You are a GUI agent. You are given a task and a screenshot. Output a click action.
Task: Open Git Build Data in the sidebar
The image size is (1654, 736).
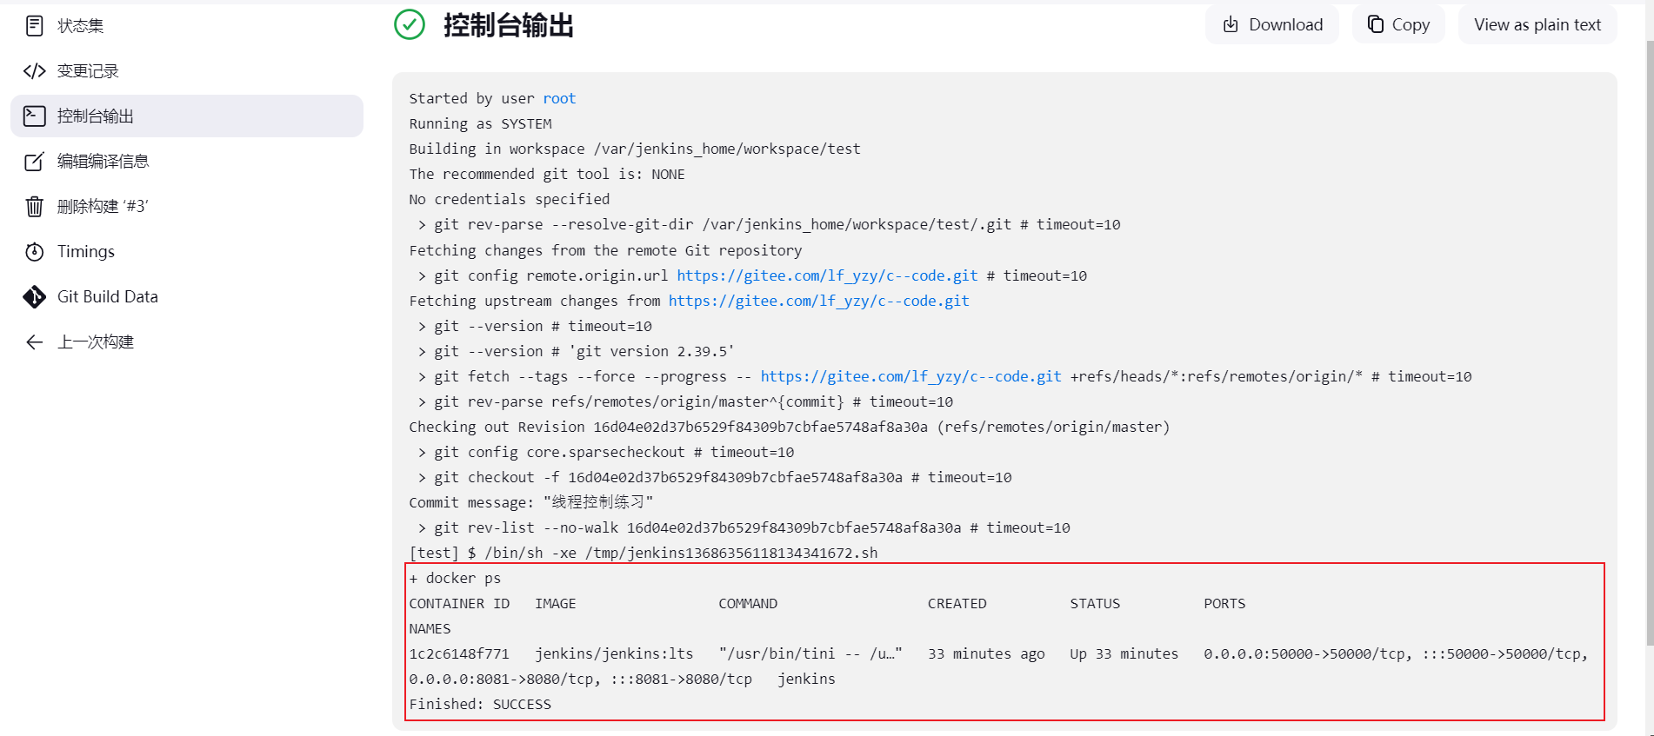pyautogui.click(x=187, y=297)
